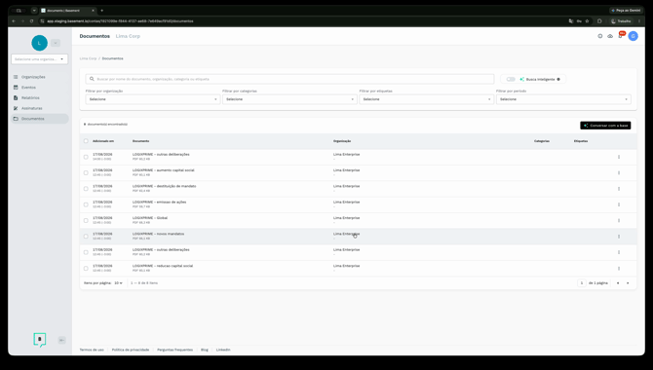653x370 pixels.
Task: Open Relatórios in the sidebar
Action: (30, 97)
